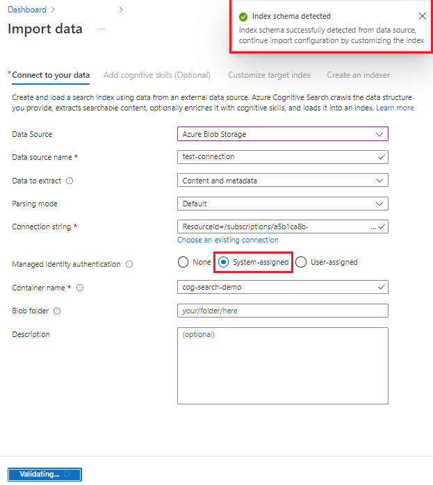Open the Create an indexer tab

(x=359, y=75)
